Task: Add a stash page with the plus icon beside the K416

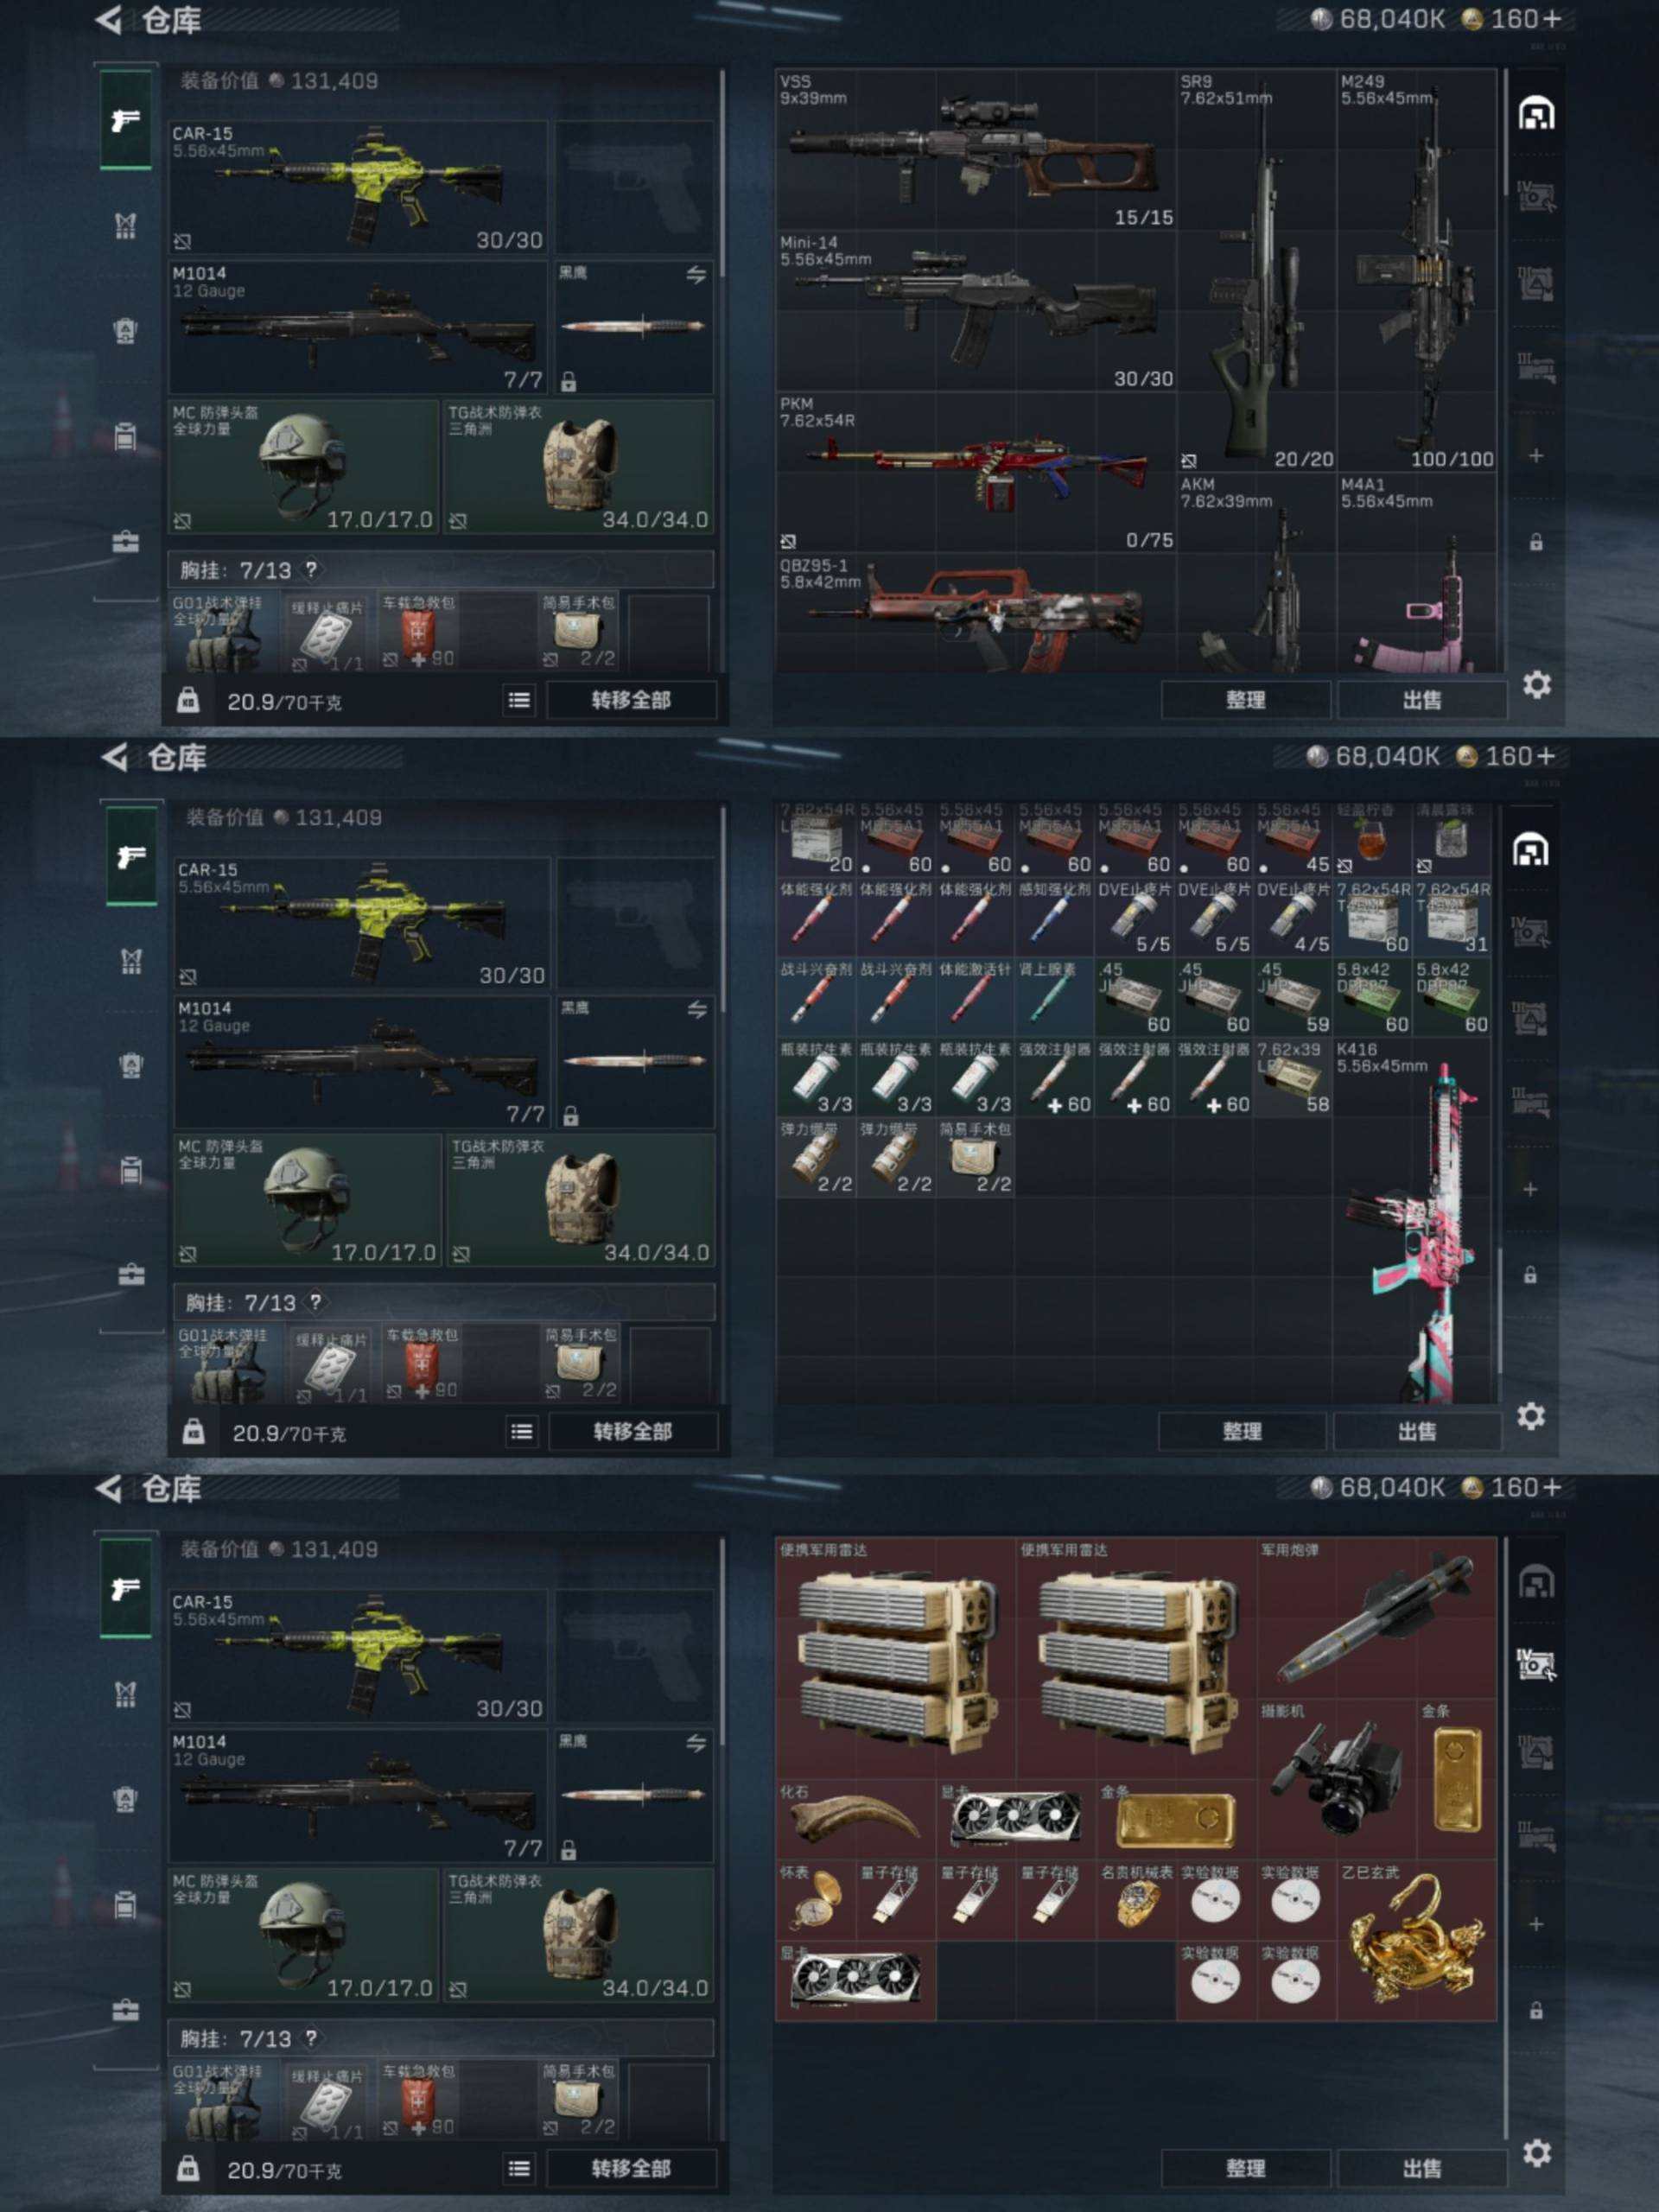Action: pyautogui.click(x=1530, y=1190)
